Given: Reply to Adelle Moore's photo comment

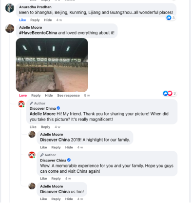Looking at the screenshot, I should [36, 96].
